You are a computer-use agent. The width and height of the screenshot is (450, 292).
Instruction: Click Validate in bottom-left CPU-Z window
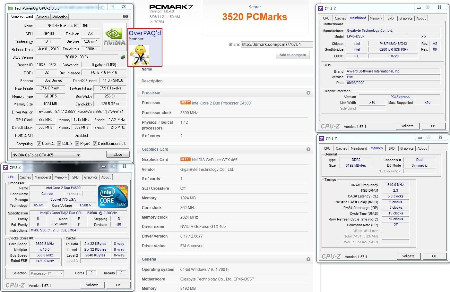(x=92, y=285)
